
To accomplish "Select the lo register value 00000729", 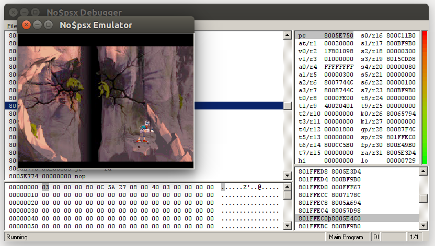I will [x=401, y=161].
